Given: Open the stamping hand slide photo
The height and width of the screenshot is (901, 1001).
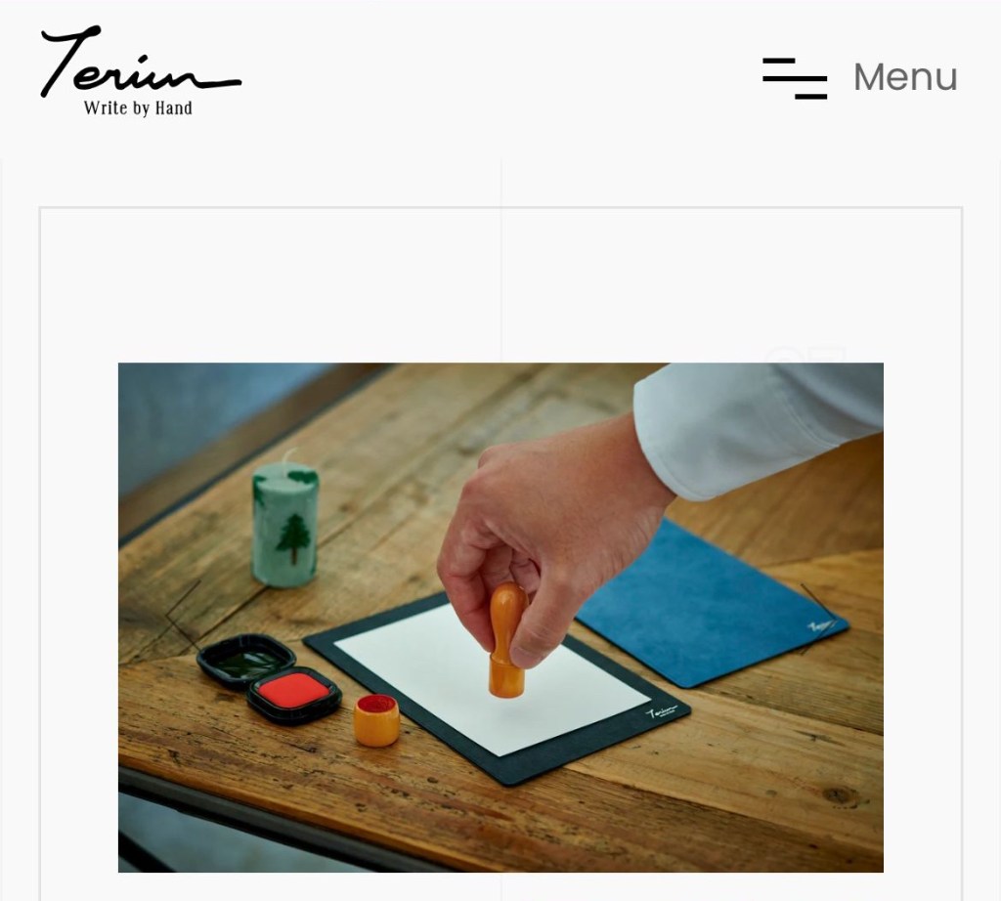Looking at the screenshot, I should point(500,617).
